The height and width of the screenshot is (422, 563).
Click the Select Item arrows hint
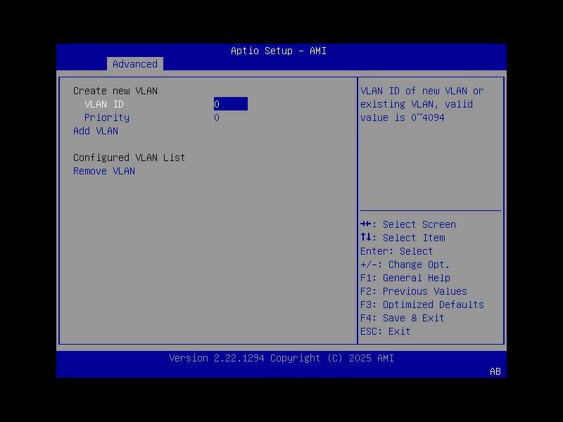(x=410, y=238)
